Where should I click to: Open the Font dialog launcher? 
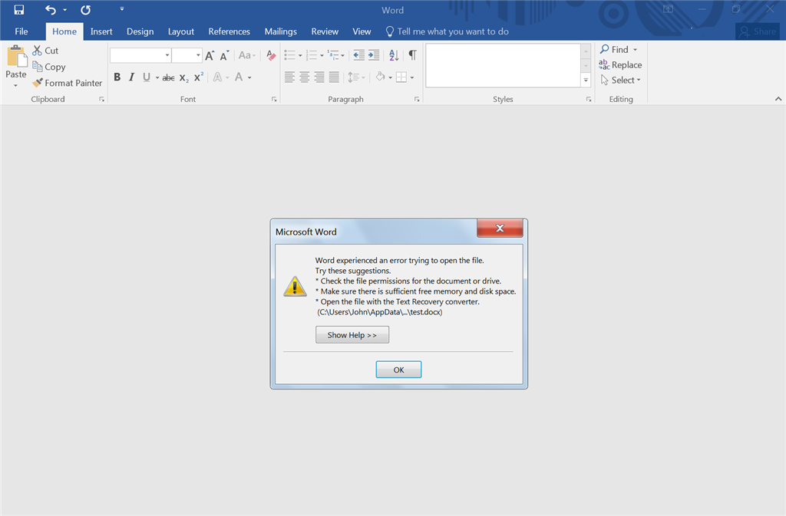point(274,99)
